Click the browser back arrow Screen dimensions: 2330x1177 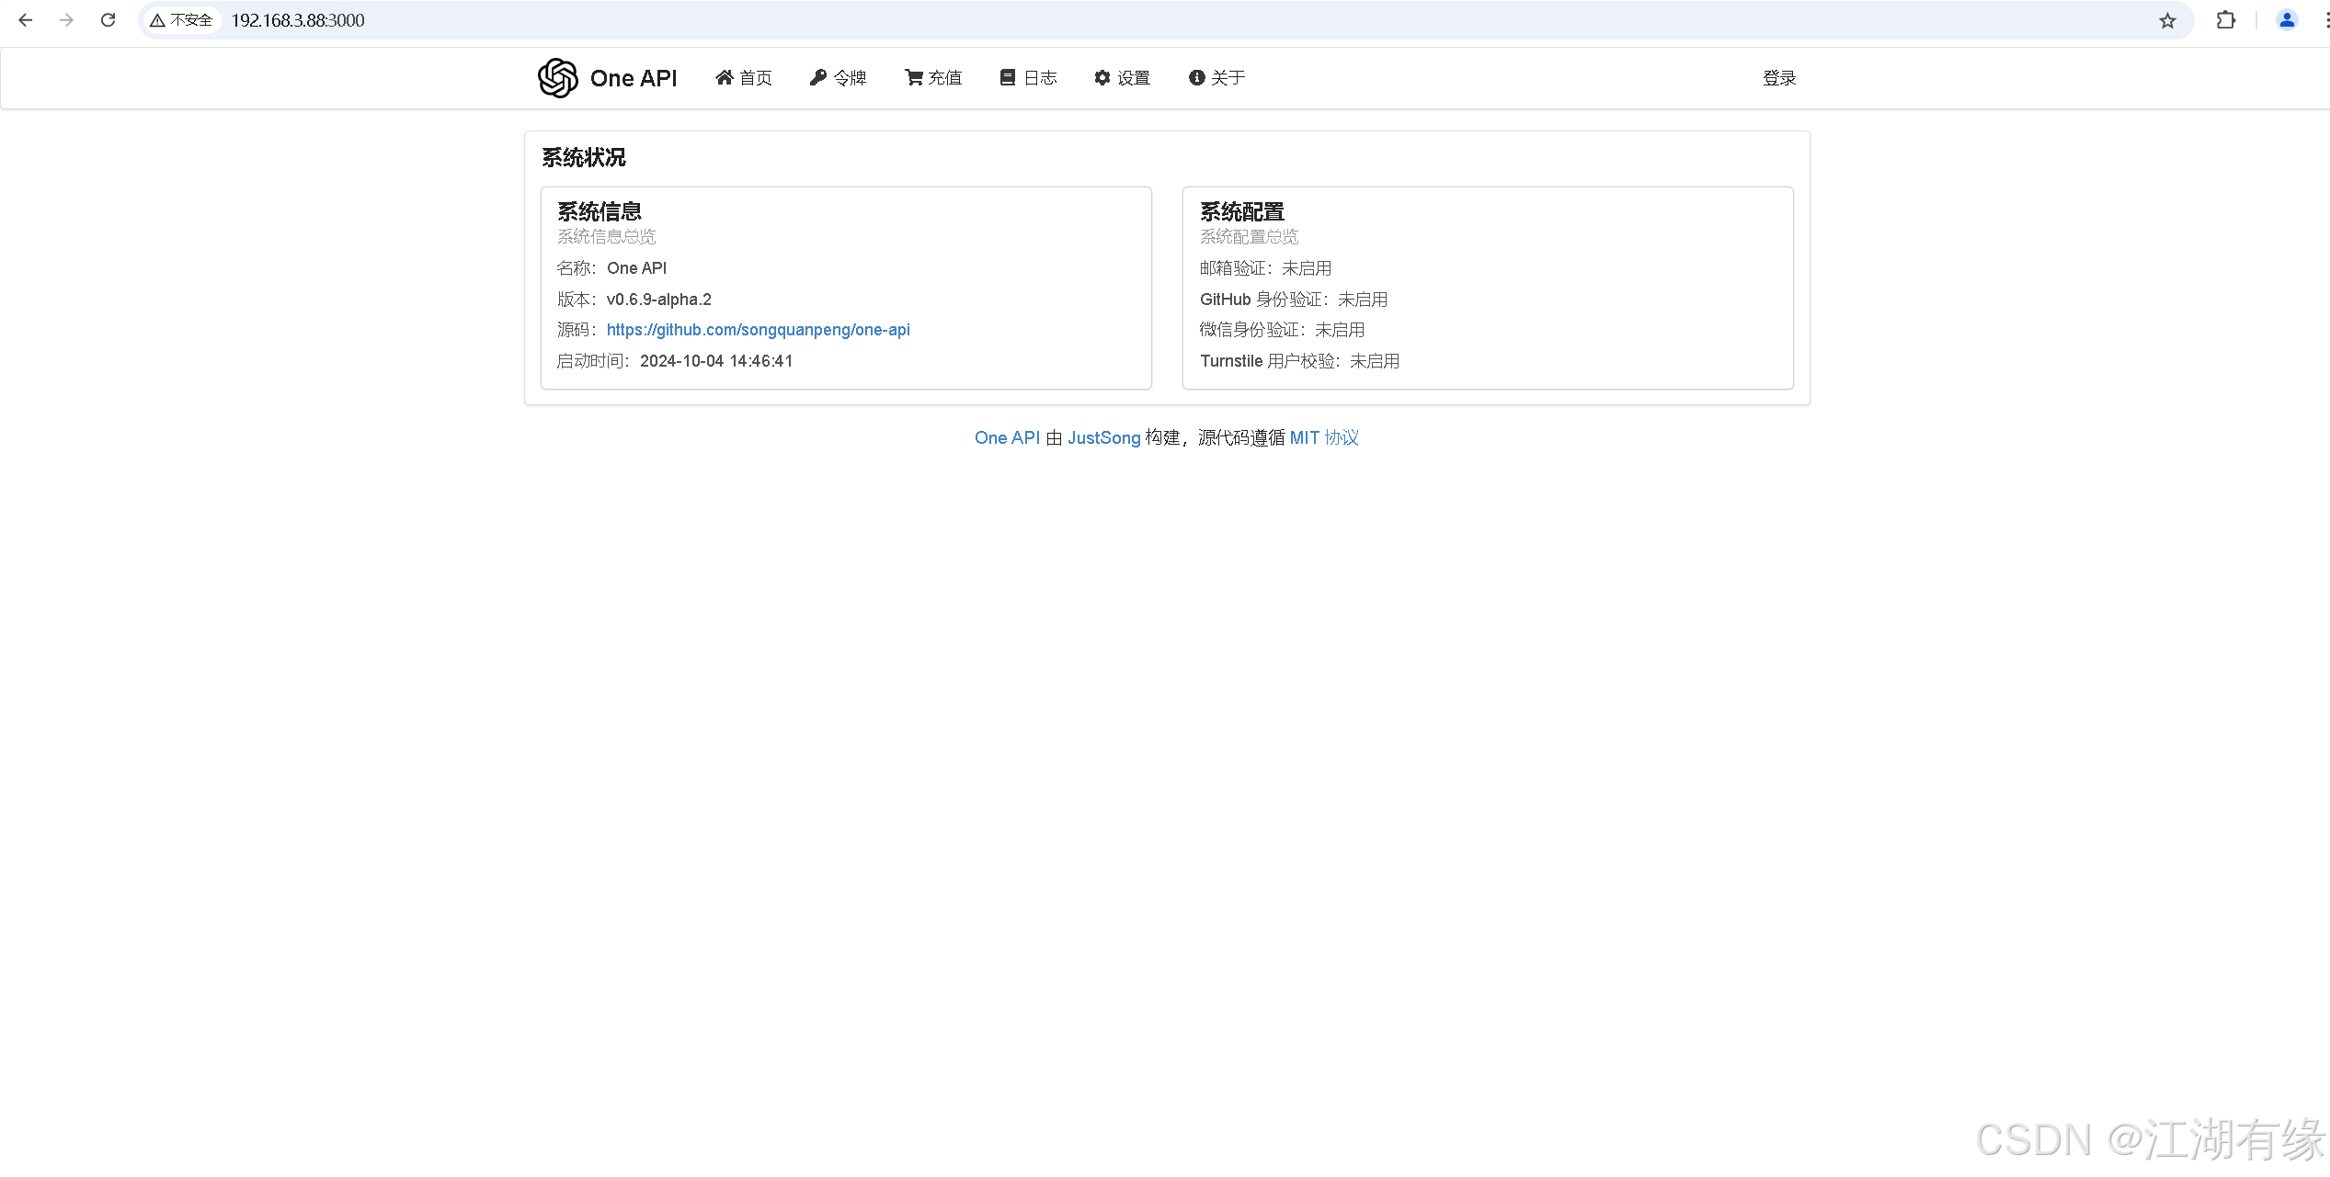(x=25, y=19)
